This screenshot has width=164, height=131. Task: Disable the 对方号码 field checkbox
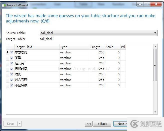point(11,80)
